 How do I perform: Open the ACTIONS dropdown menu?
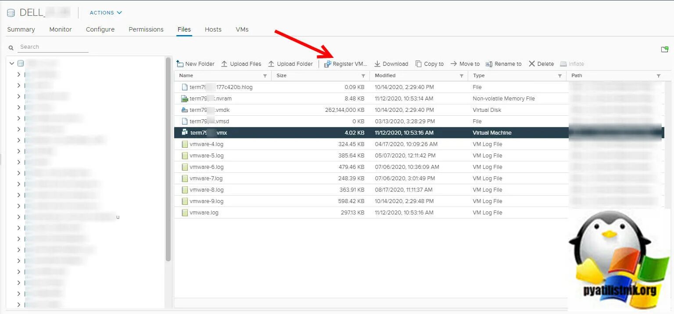coord(106,13)
